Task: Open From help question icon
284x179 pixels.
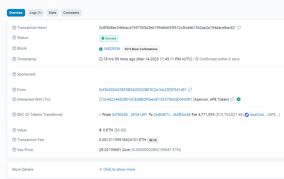Action: [14, 90]
